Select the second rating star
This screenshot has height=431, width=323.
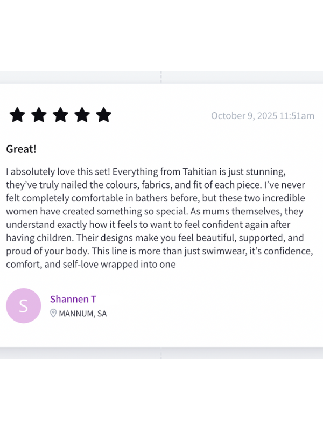(39, 115)
